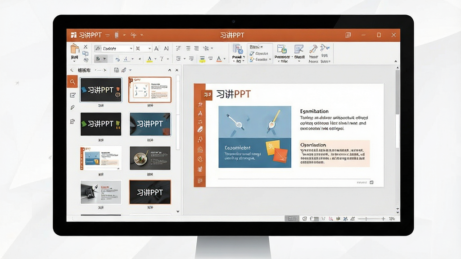Viewport: 461px width, 259px height.
Task: Select the pen icon in left sidebar
Action: point(72,107)
